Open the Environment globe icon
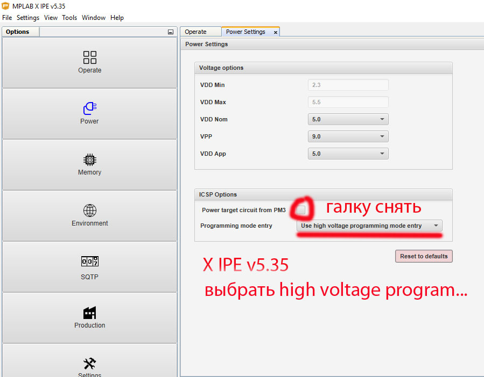Image resolution: width=484 pixels, height=377 pixels. pyautogui.click(x=90, y=211)
